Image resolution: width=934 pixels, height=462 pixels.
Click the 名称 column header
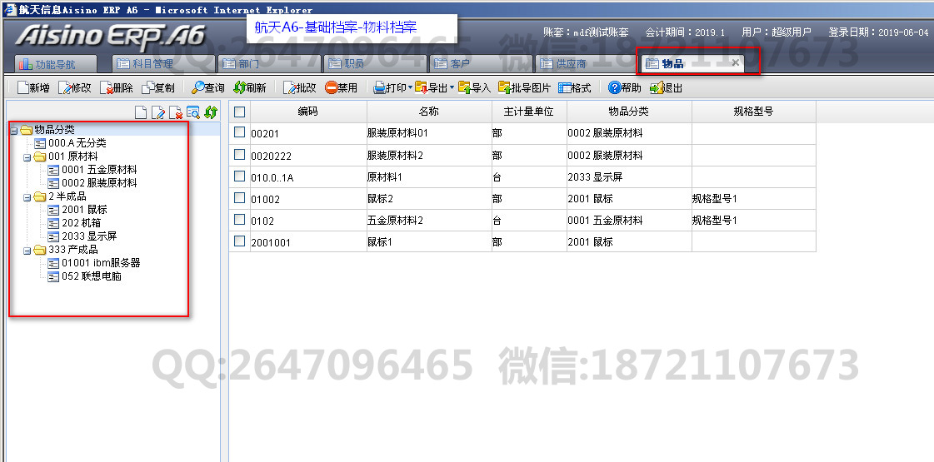click(x=428, y=112)
